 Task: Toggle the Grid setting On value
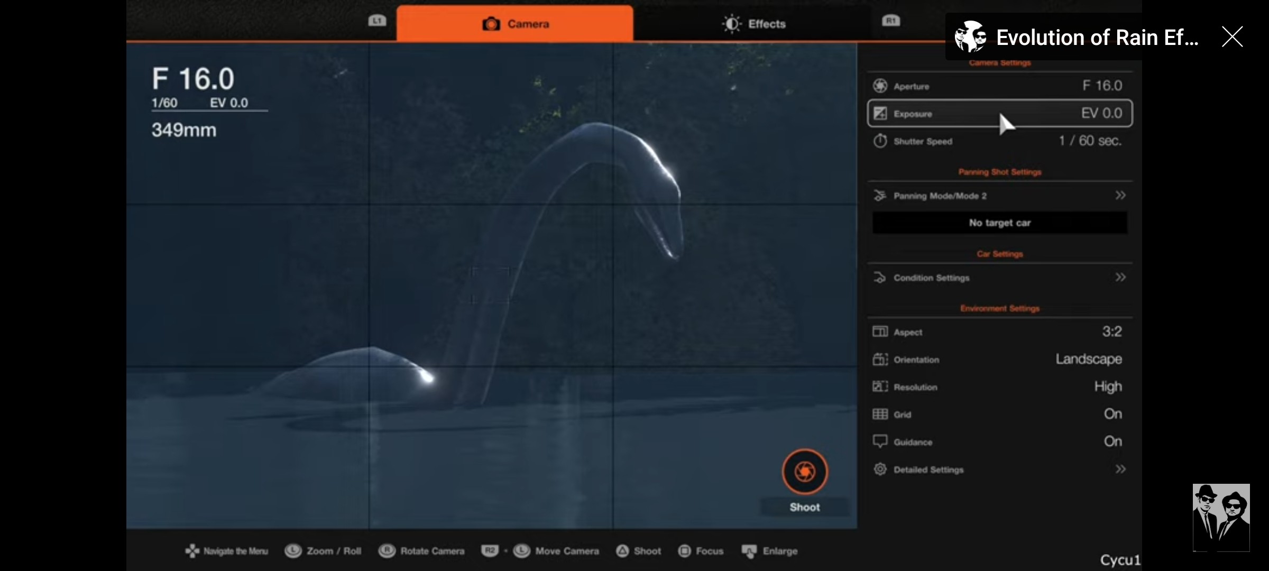(x=1112, y=414)
